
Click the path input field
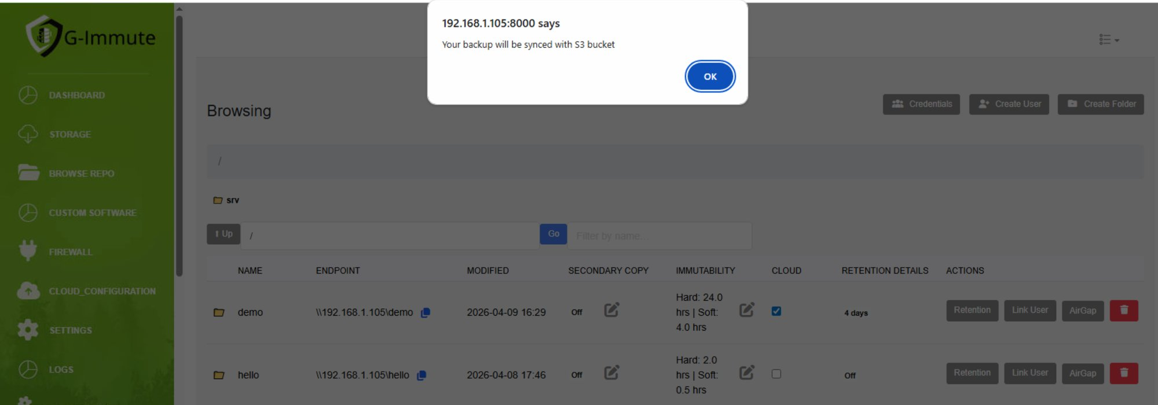tap(390, 235)
